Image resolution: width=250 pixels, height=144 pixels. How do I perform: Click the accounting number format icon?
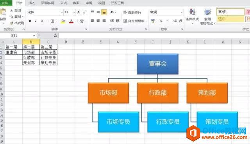pos(153,21)
